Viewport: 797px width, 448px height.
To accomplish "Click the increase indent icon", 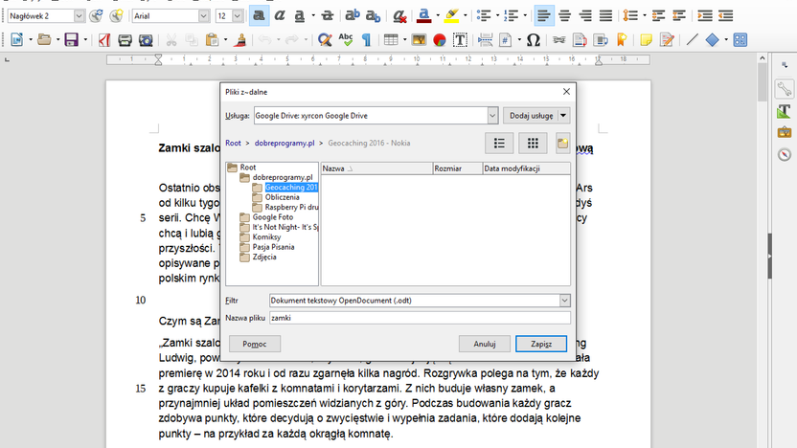I will tap(704, 15).
